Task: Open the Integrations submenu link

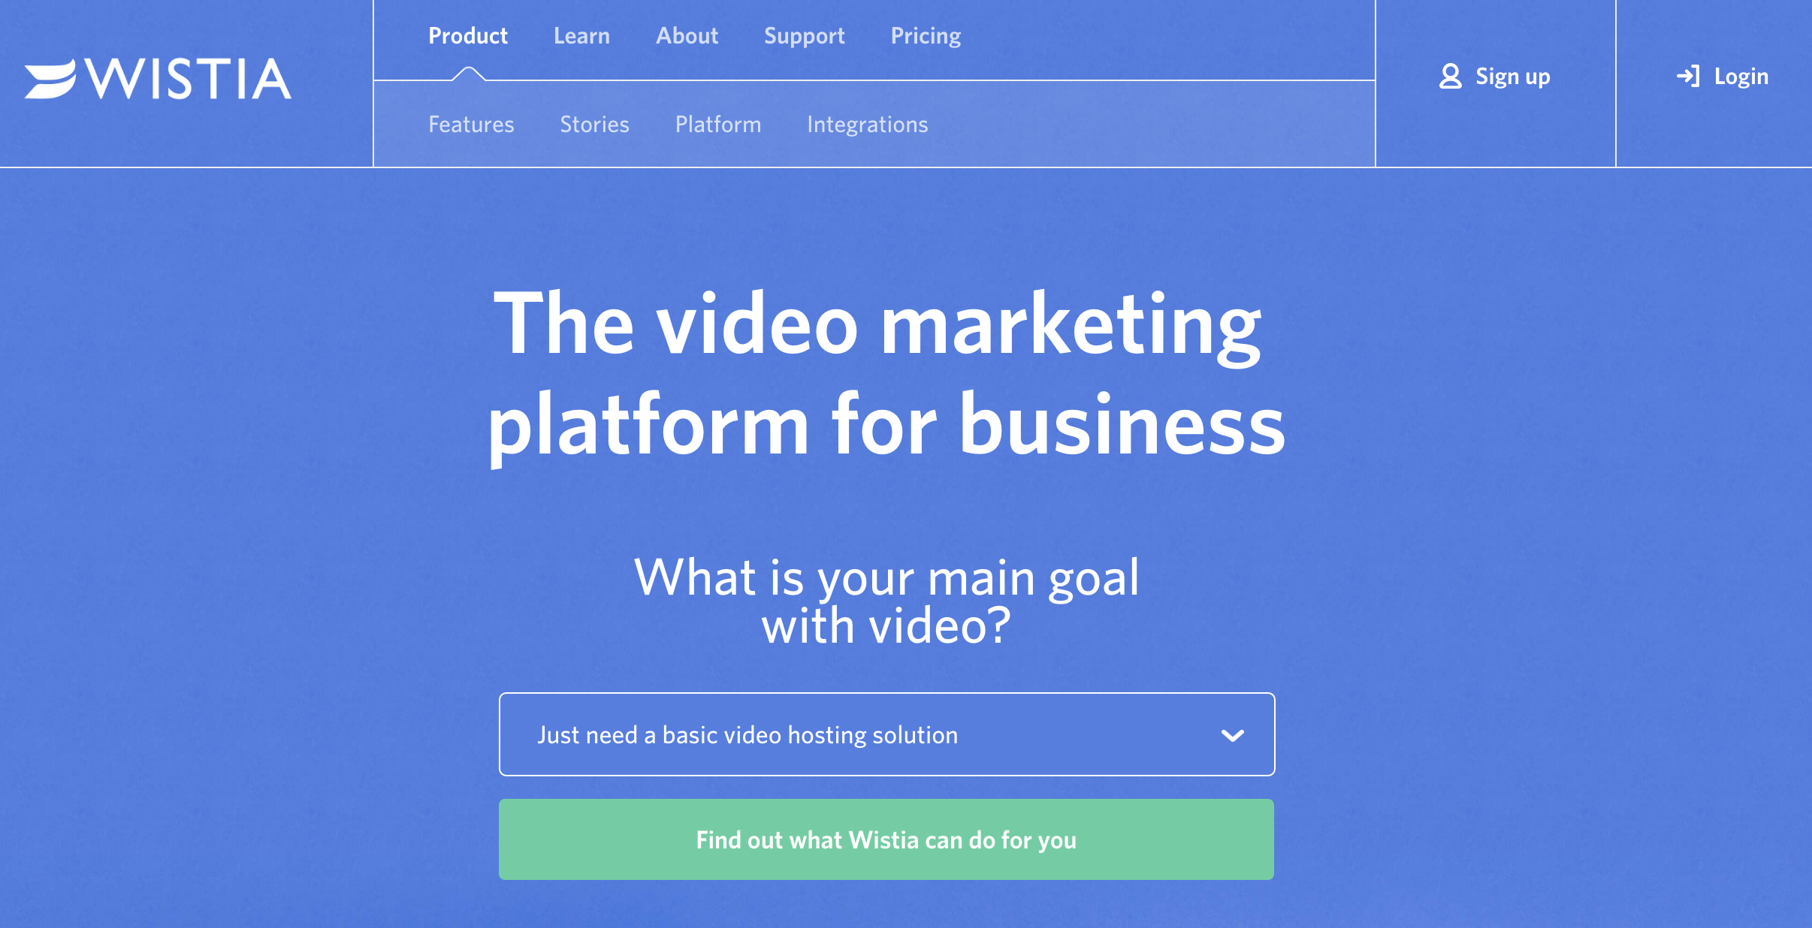Action: pos(867,125)
